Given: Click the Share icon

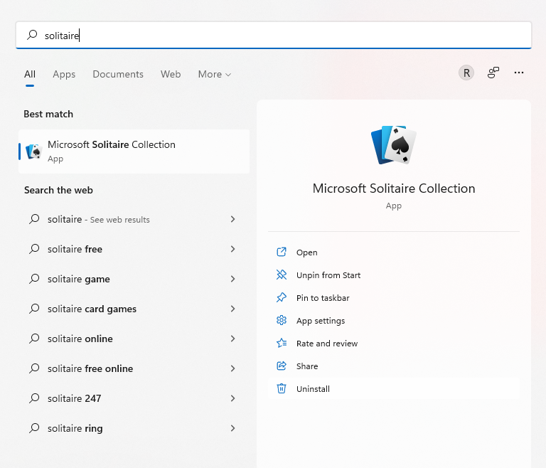Looking at the screenshot, I should tap(282, 366).
